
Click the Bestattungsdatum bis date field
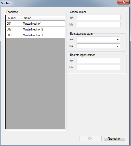pos(96,46)
